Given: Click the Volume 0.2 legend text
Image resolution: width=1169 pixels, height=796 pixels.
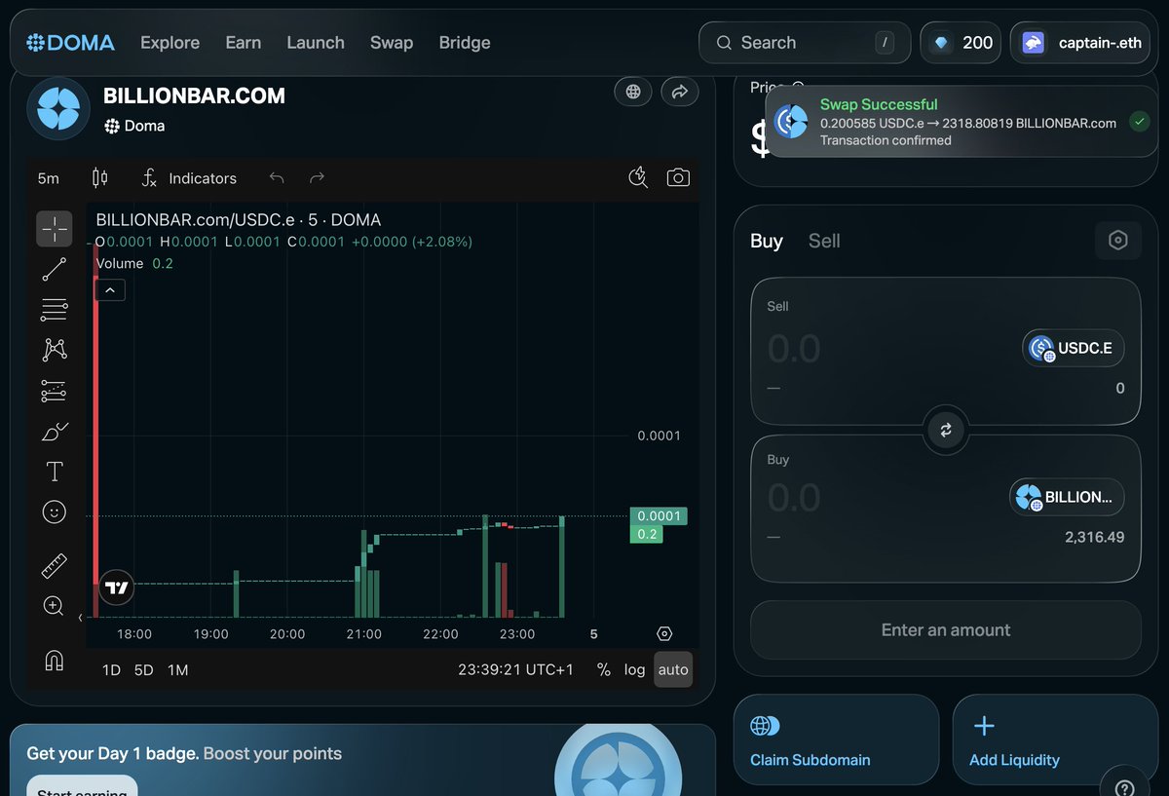Looking at the screenshot, I should pos(134,263).
